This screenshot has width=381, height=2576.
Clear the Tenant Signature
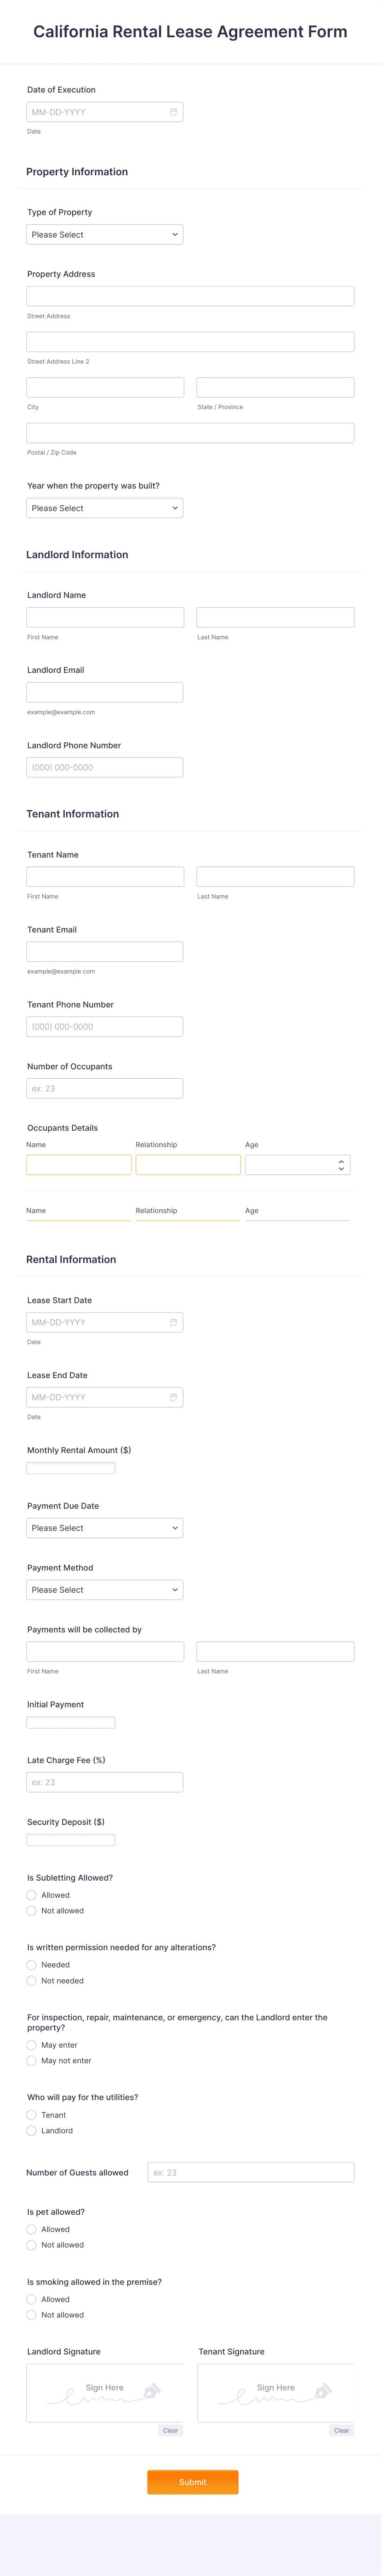(342, 2430)
